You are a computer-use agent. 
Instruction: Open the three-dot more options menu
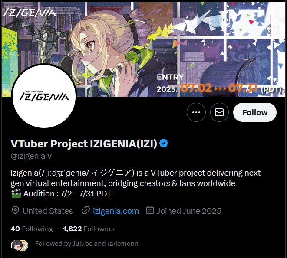coord(196,112)
